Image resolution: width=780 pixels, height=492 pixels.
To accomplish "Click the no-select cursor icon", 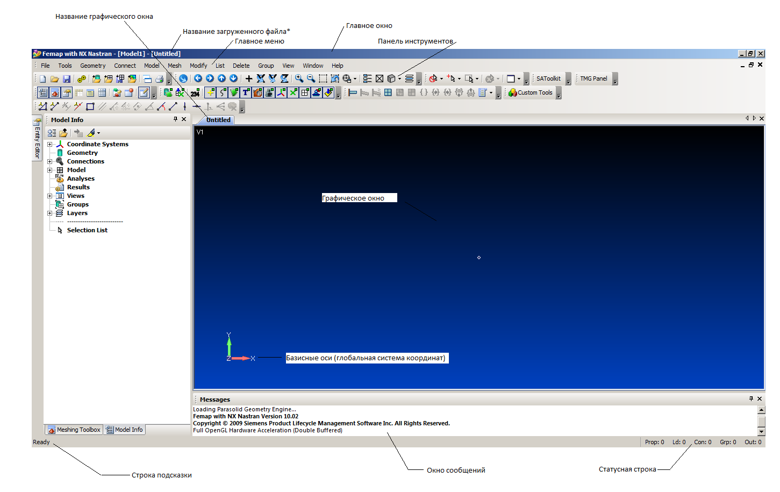I will [x=433, y=79].
